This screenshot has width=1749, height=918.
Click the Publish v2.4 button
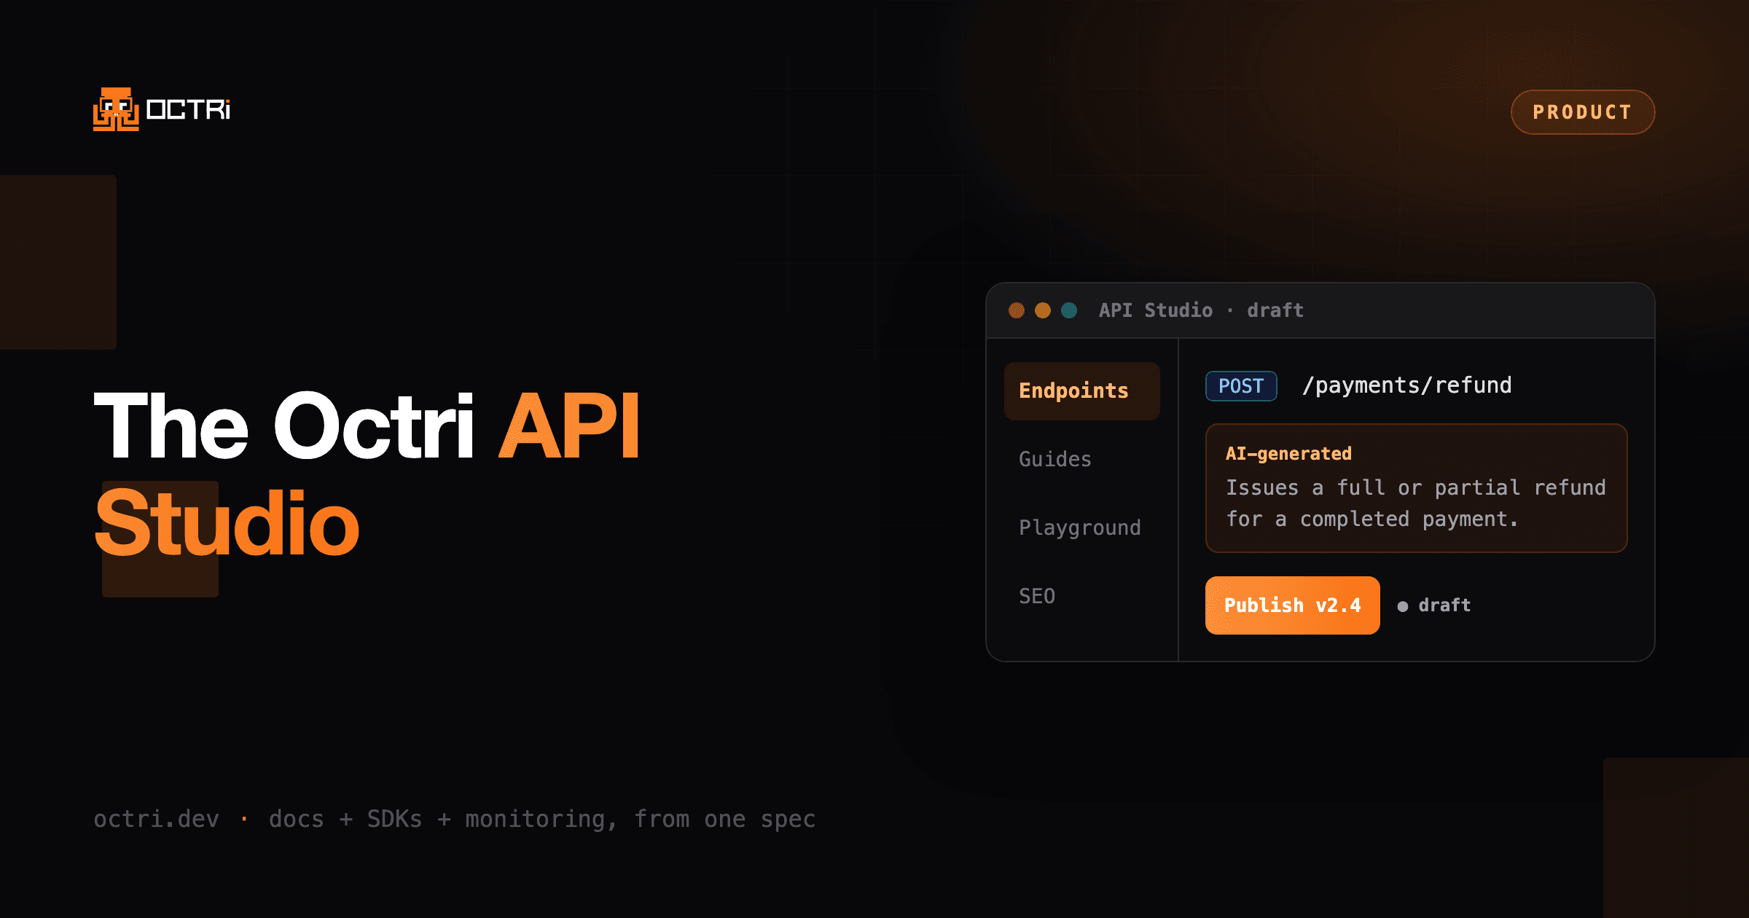click(1292, 605)
